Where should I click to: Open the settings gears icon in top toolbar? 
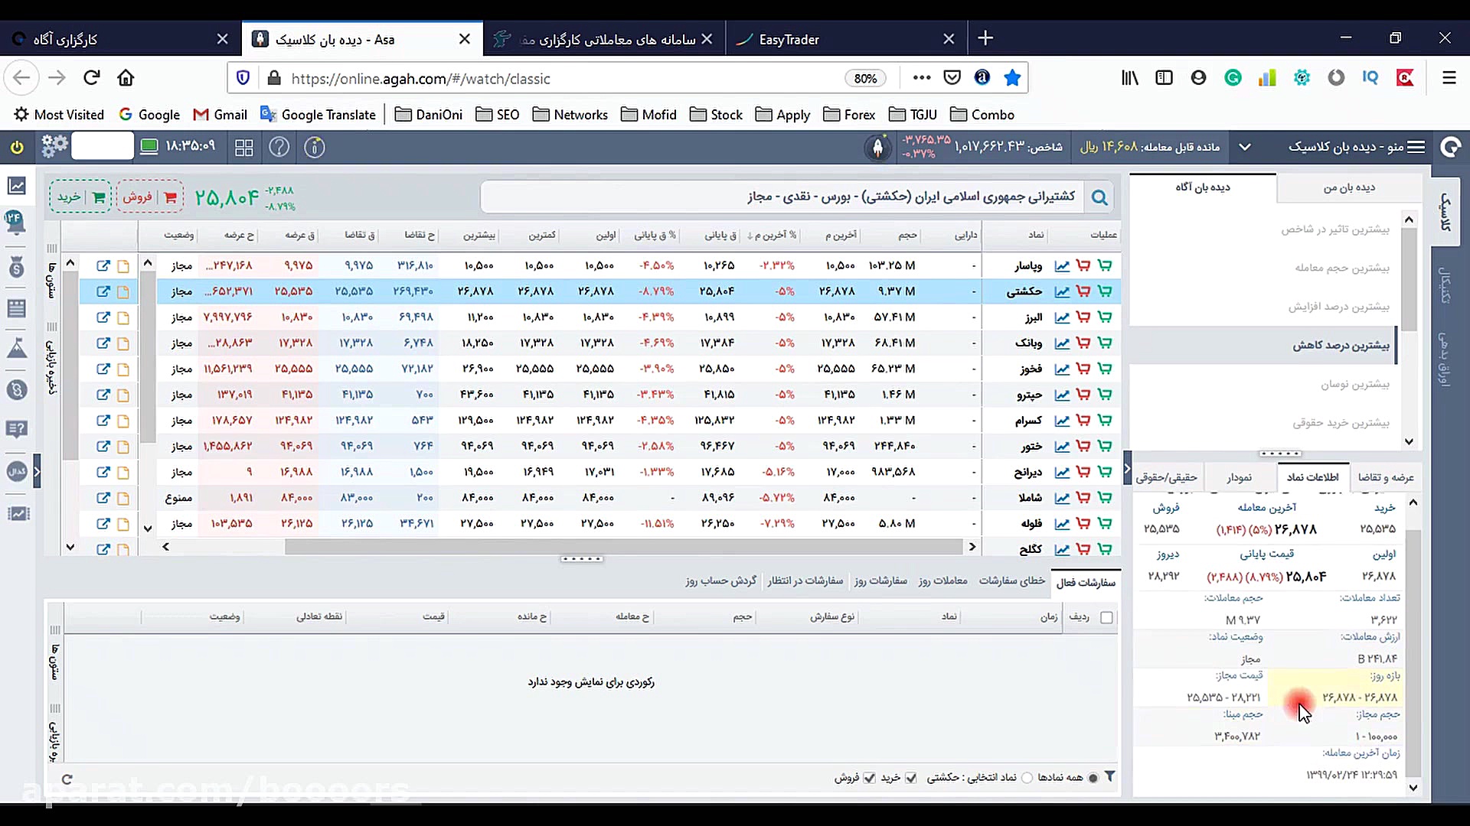click(53, 147)
